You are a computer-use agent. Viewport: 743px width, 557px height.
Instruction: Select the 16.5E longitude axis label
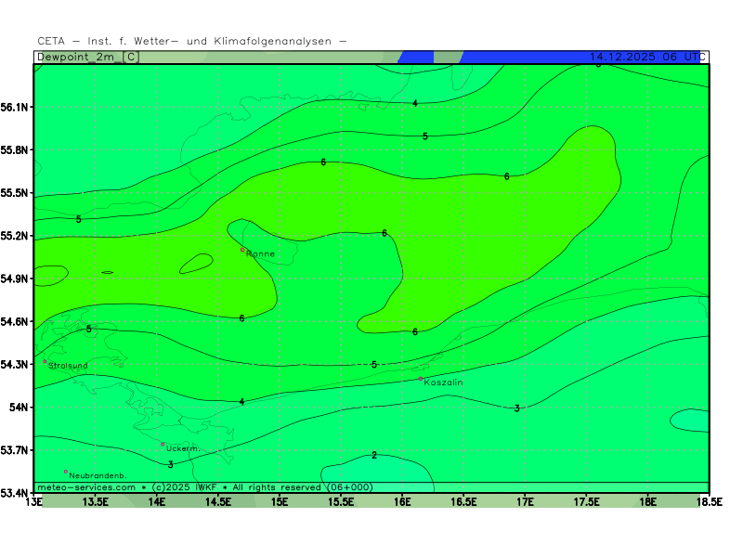(x=463, y=502)
